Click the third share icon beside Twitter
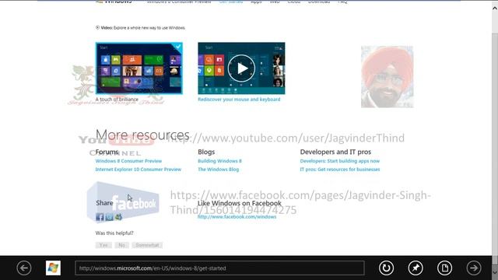 coord(118,217)
